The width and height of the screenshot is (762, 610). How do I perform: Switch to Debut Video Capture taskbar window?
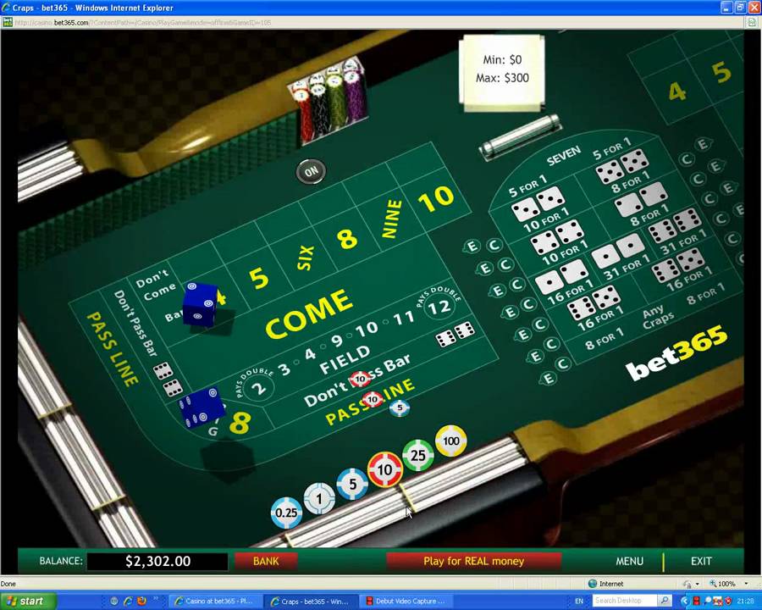click(x=406, y=602)
